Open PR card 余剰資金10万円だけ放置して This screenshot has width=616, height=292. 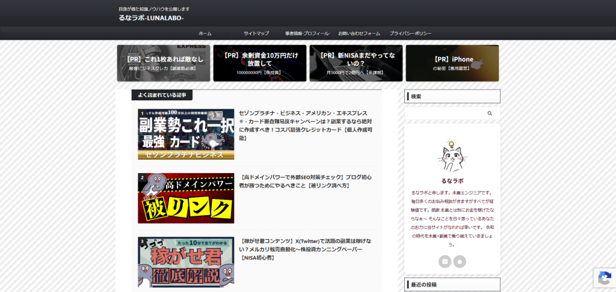[260, 63]
